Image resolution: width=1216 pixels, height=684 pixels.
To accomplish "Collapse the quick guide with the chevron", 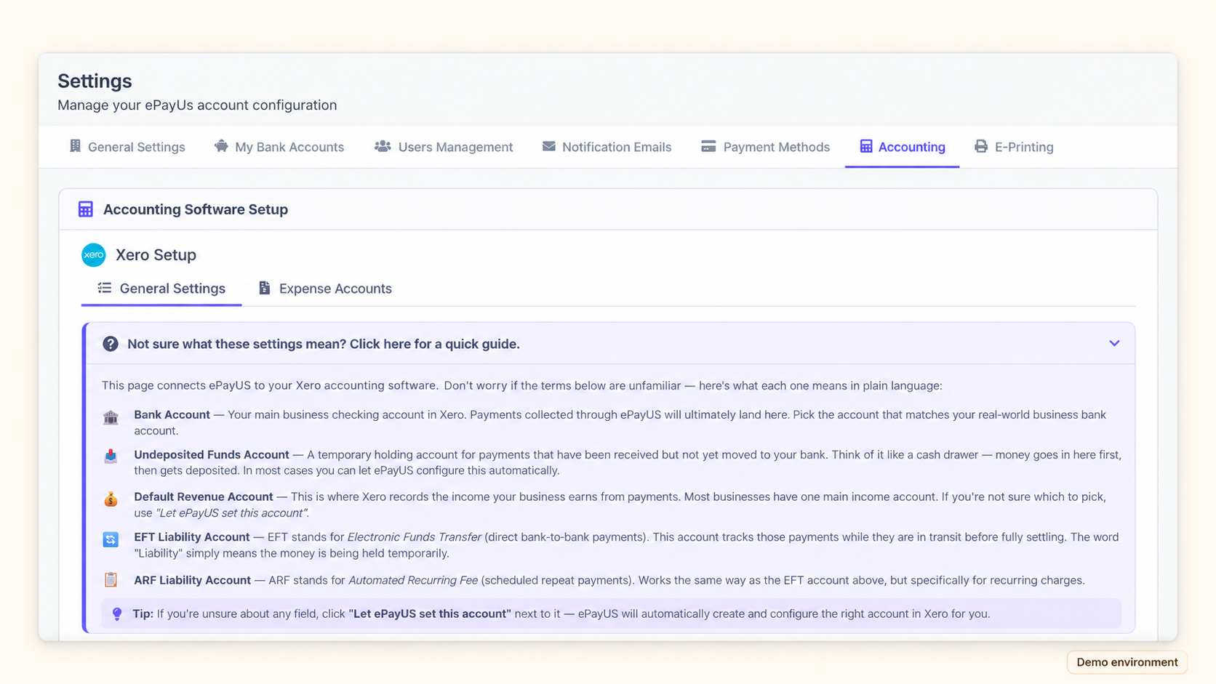I will (1114, 343).
